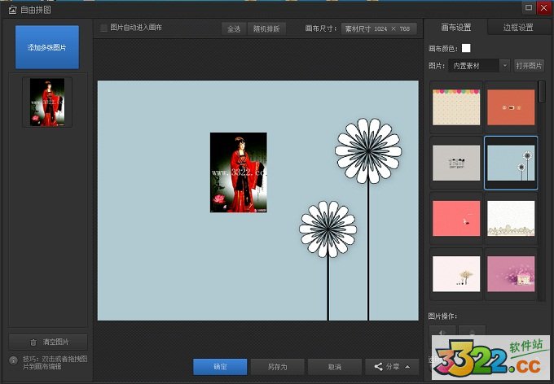
Task: Open the 素材尺寸 canvas size selector
Action: pos(379,28)
